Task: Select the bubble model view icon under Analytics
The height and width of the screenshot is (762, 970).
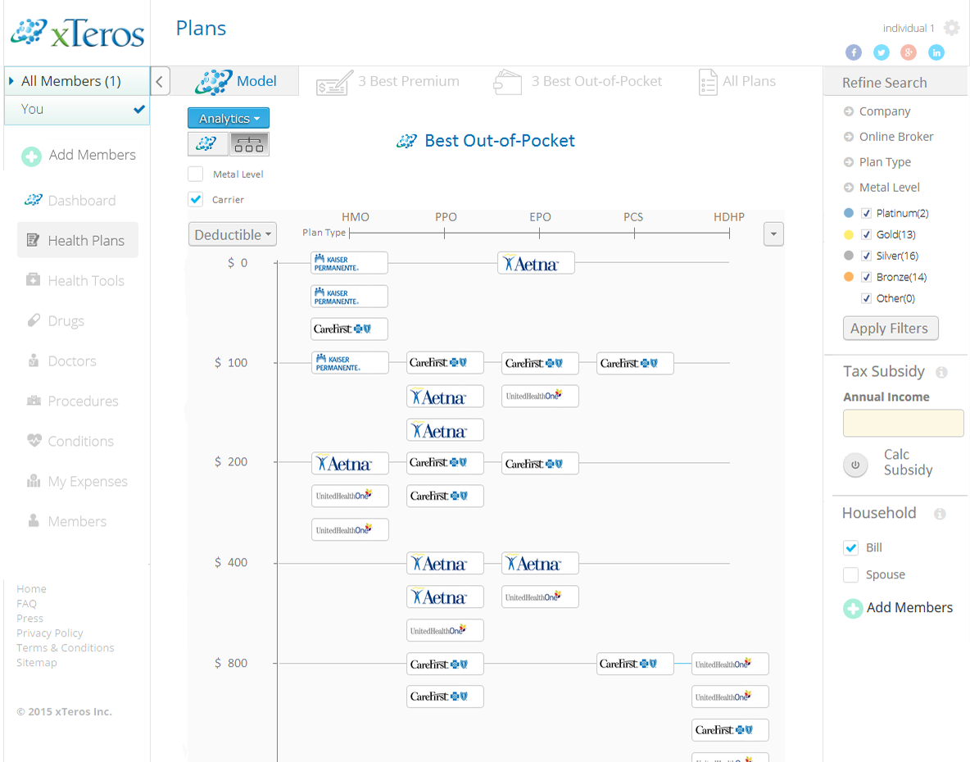Action: coord(207,144)
